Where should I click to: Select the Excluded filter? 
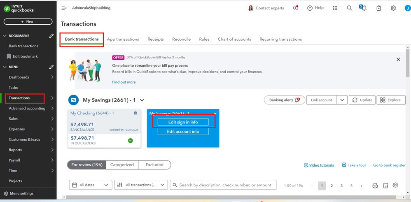[154, 165]
